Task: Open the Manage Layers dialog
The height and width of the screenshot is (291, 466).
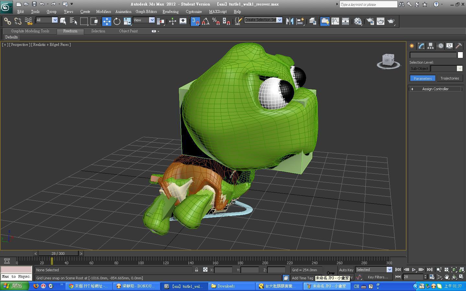Action: click(312, 21)
